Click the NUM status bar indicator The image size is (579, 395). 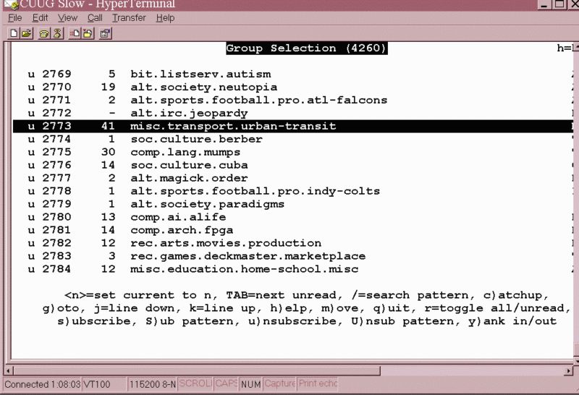(x=250, y=384)
